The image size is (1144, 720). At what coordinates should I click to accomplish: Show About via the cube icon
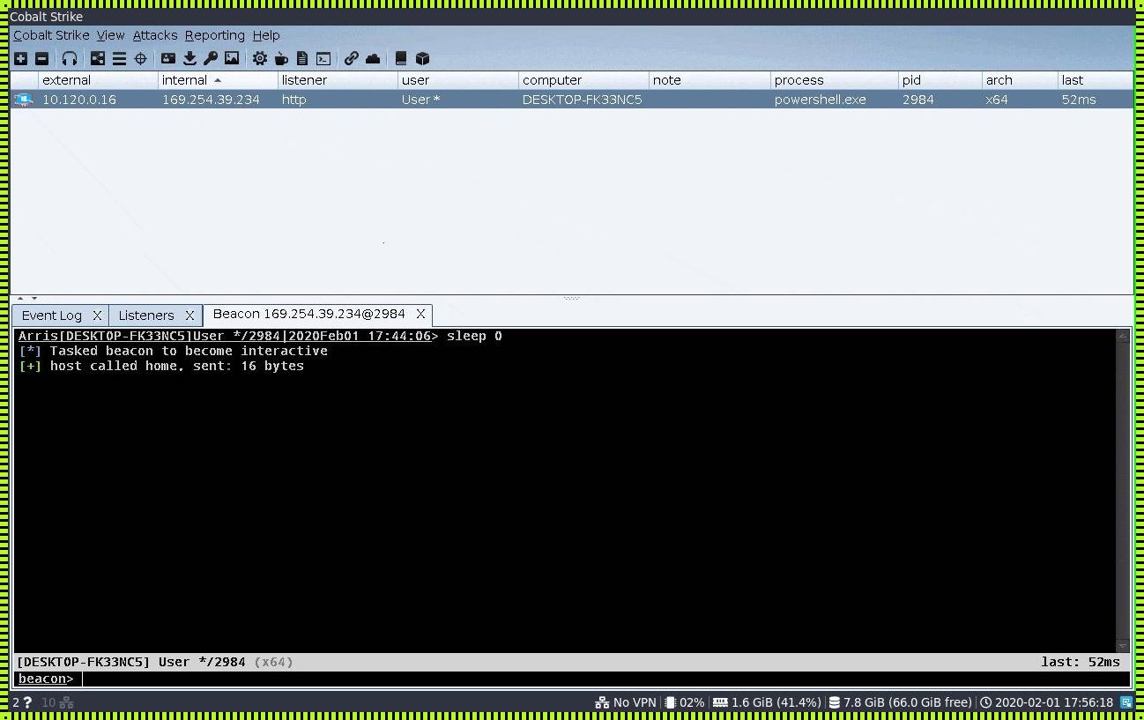pyautogui.click(x=422, y=58)
